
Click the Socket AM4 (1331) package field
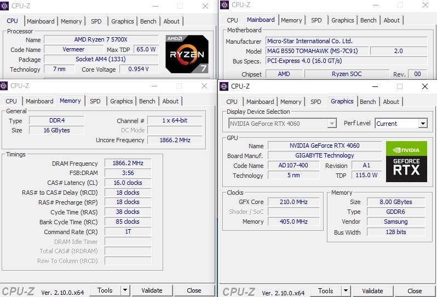pos(101,59)
